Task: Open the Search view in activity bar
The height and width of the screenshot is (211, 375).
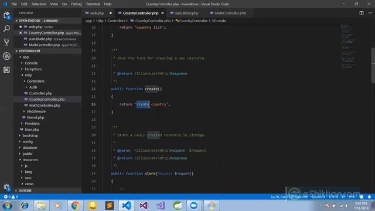Action: pyautogui.click(x=6, y=29)
